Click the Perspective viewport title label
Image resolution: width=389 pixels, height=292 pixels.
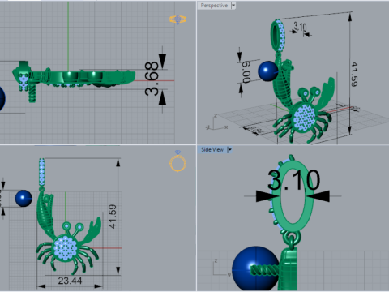(214, 6)
